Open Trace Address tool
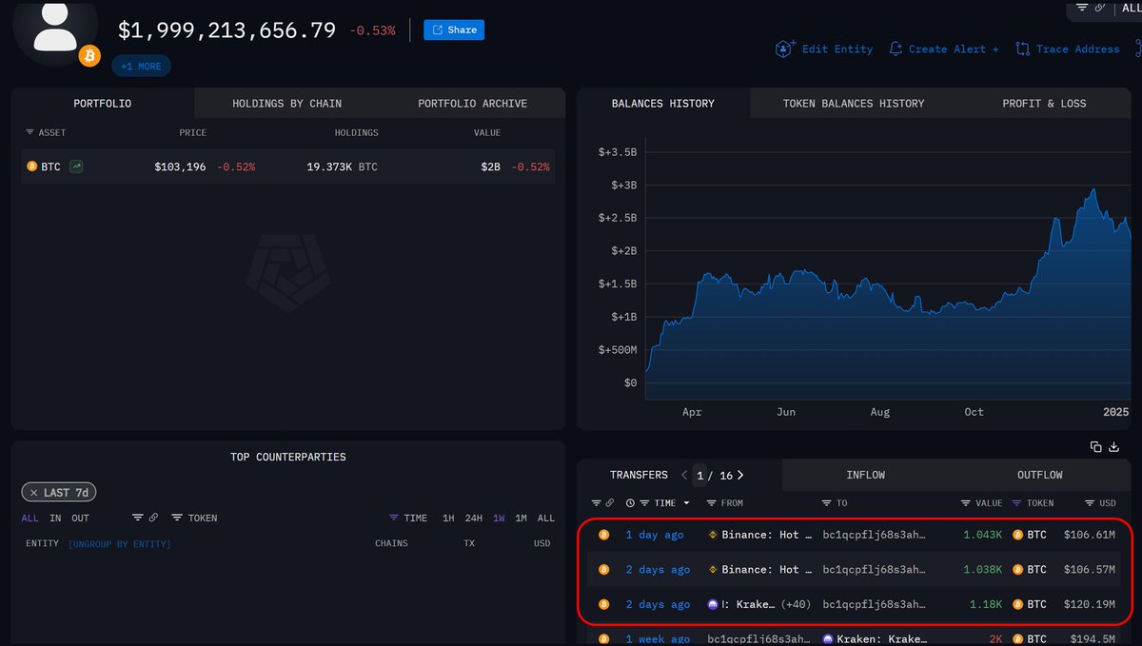Image resolution: width=1142 pixels, height=646 pixels. (1067, 49)
